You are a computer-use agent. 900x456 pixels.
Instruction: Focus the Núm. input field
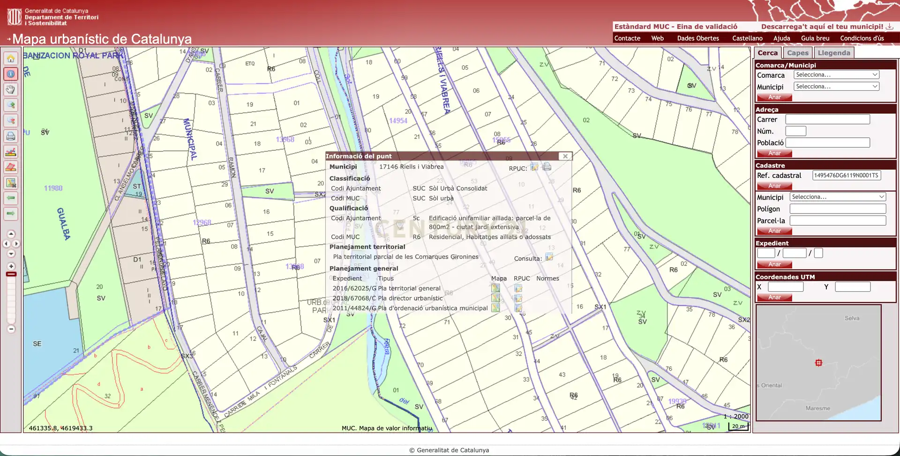click(x=796, y=131)
